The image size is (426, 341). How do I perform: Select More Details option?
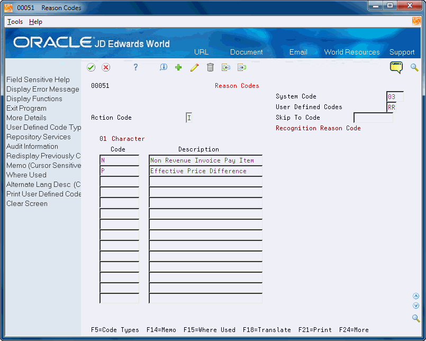[x=26, y=118]
